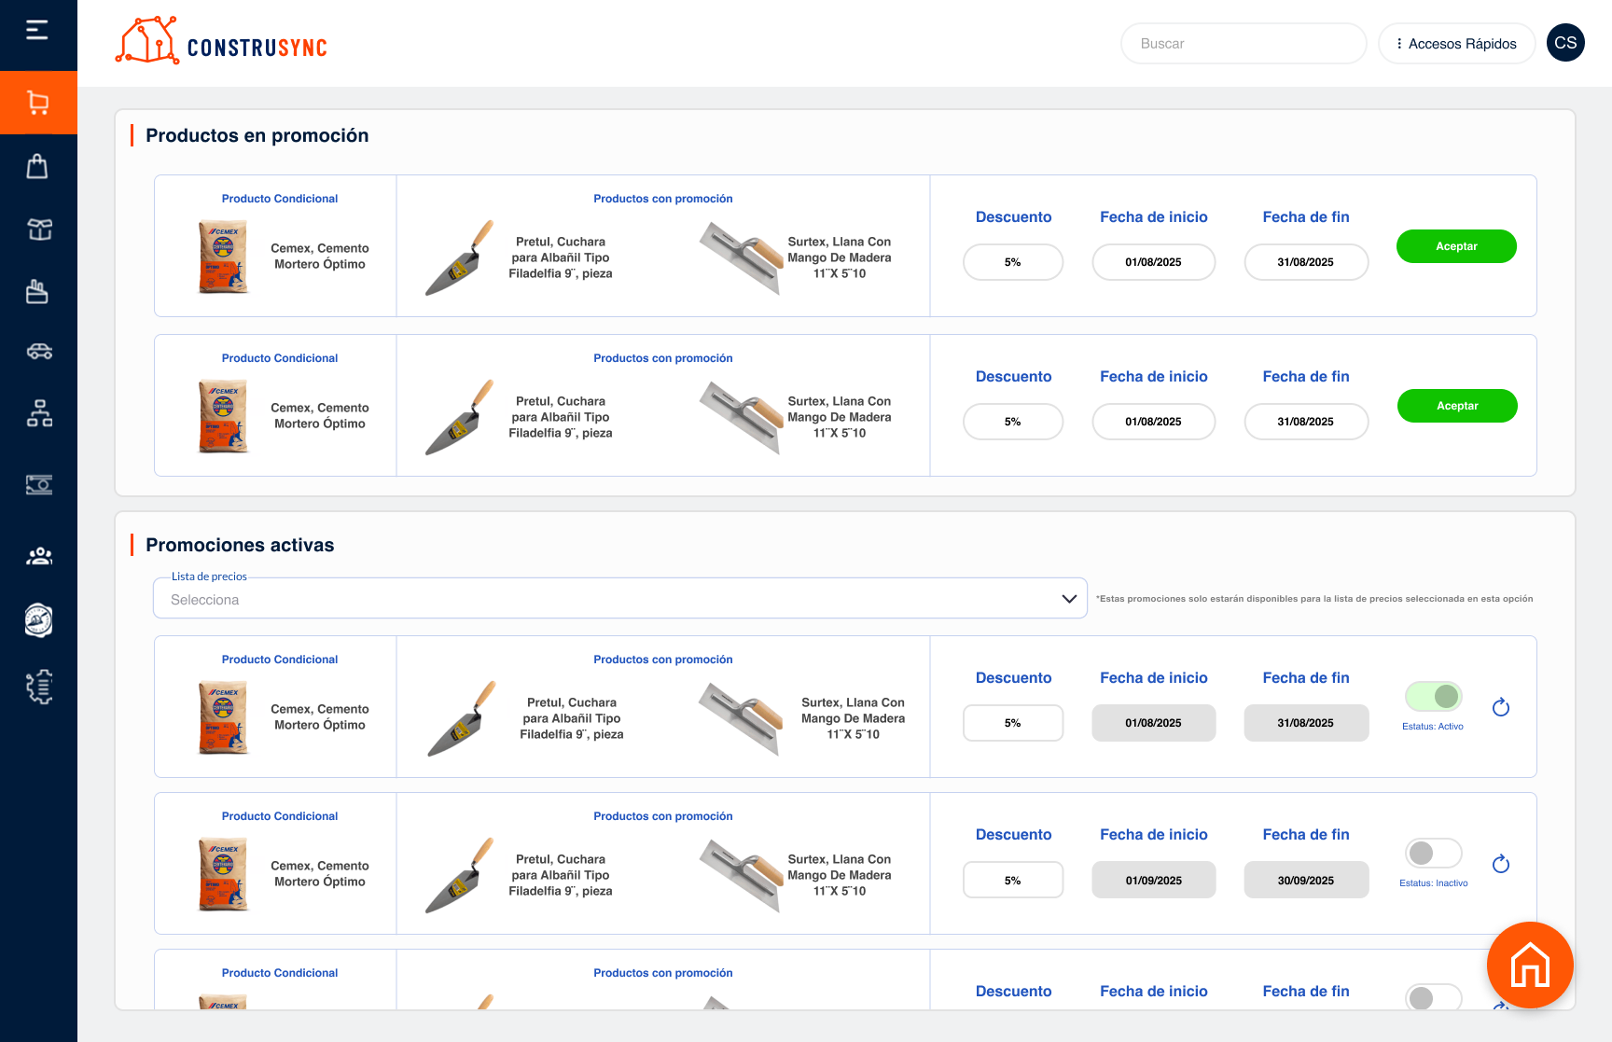Click greyed 31/08/2025 date in active promotion
The height and width of the screenshot is (1042, 1612).
[1306, 723]
